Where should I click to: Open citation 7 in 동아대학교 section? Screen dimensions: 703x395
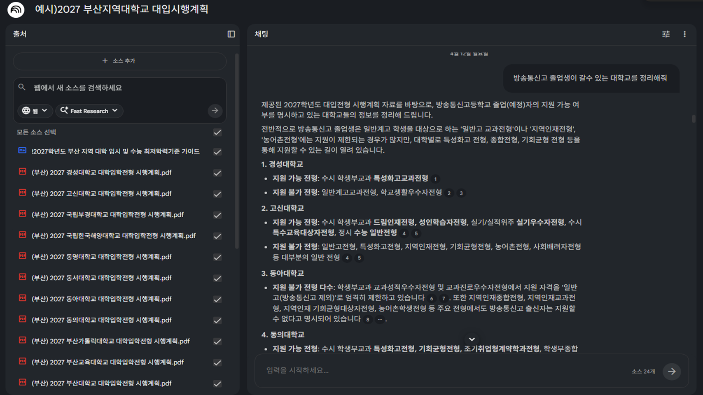pos(444,298)
